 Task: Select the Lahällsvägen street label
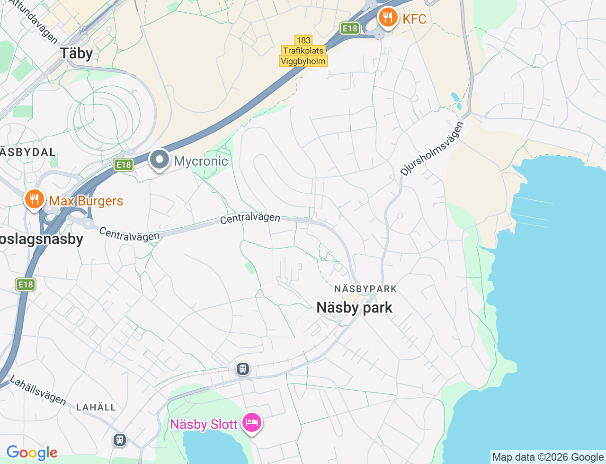click(x=38, y=390)
